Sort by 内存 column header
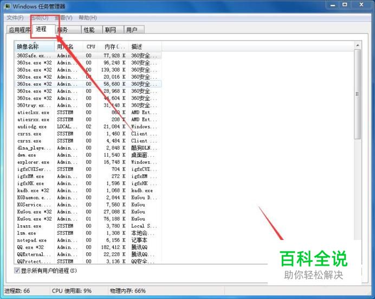Screen dimensions: 375x299 click(113, 47)
